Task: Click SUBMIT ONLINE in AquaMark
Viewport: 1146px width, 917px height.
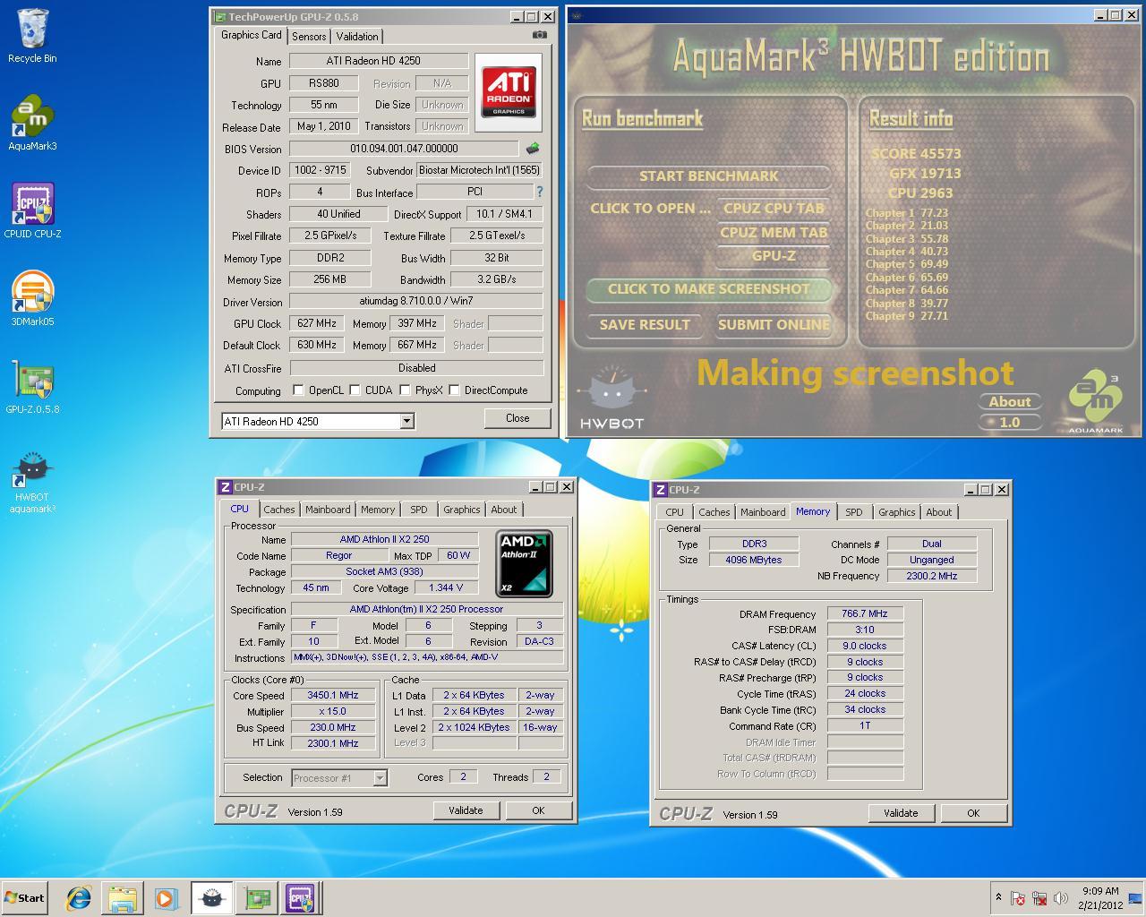Action: tap(774, 325)
